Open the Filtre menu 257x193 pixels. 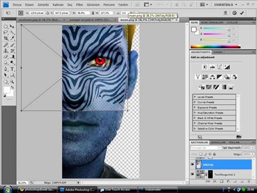pos(79,5)
